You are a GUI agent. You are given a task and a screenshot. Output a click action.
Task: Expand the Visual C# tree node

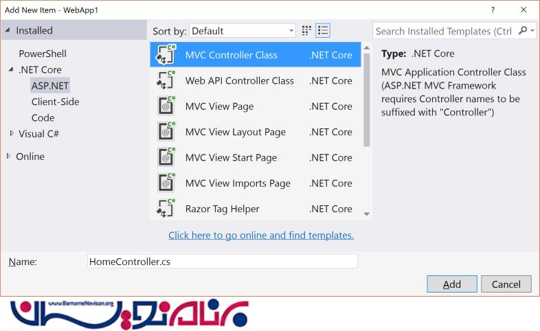12,134
